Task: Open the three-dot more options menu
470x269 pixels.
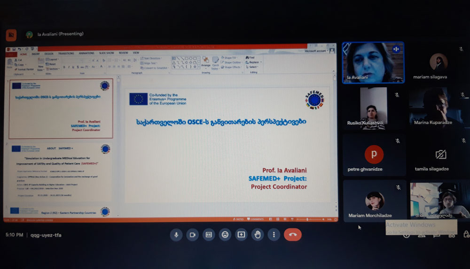Action: (x=274, y=235)
